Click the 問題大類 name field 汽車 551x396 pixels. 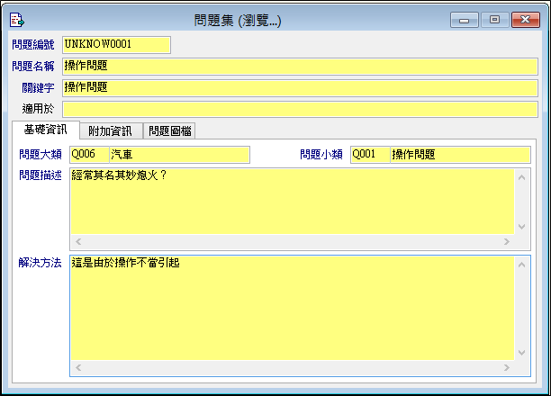point(178,155)
